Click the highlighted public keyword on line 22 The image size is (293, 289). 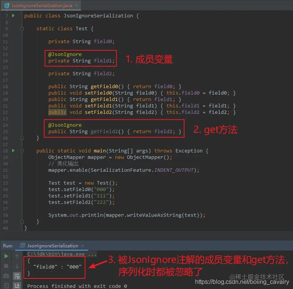click(57, 112)
